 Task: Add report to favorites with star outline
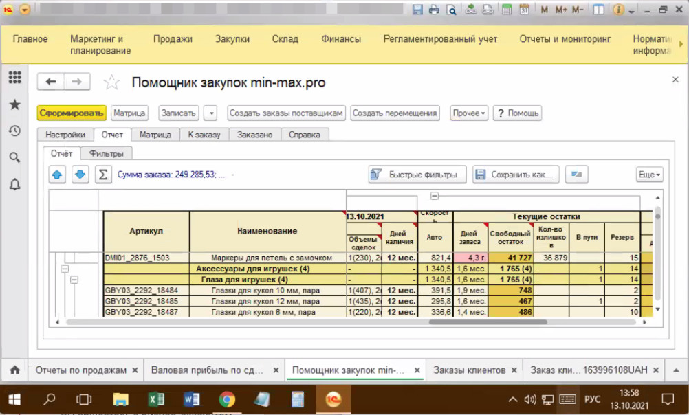coord(111,82)
